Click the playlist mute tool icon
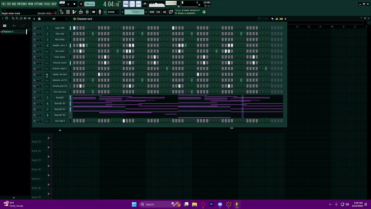This screenshot has height=209, width=371. pos(25,19)
